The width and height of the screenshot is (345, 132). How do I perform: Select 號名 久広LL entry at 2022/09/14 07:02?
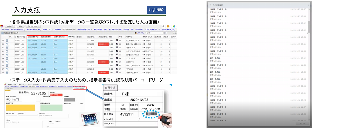click(x=258, y=59)
